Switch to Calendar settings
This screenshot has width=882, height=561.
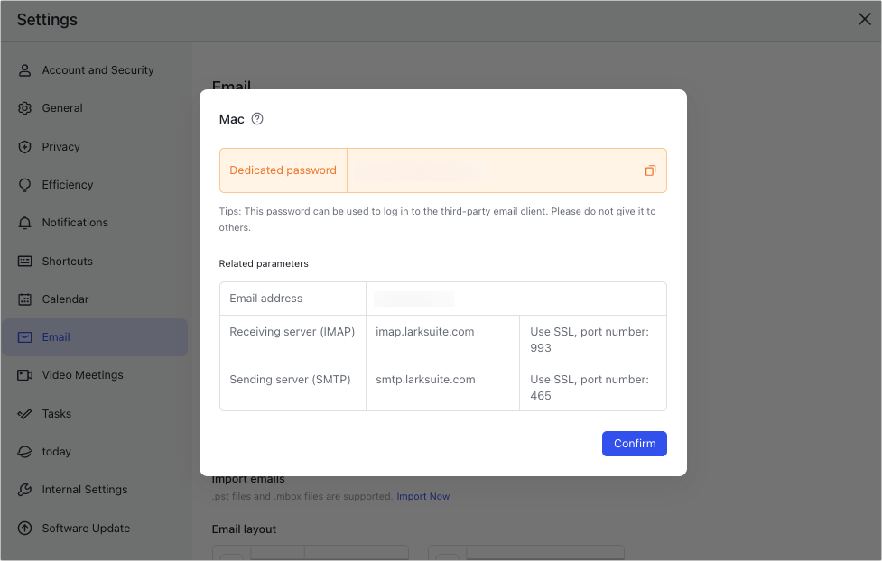click(64, 299)
